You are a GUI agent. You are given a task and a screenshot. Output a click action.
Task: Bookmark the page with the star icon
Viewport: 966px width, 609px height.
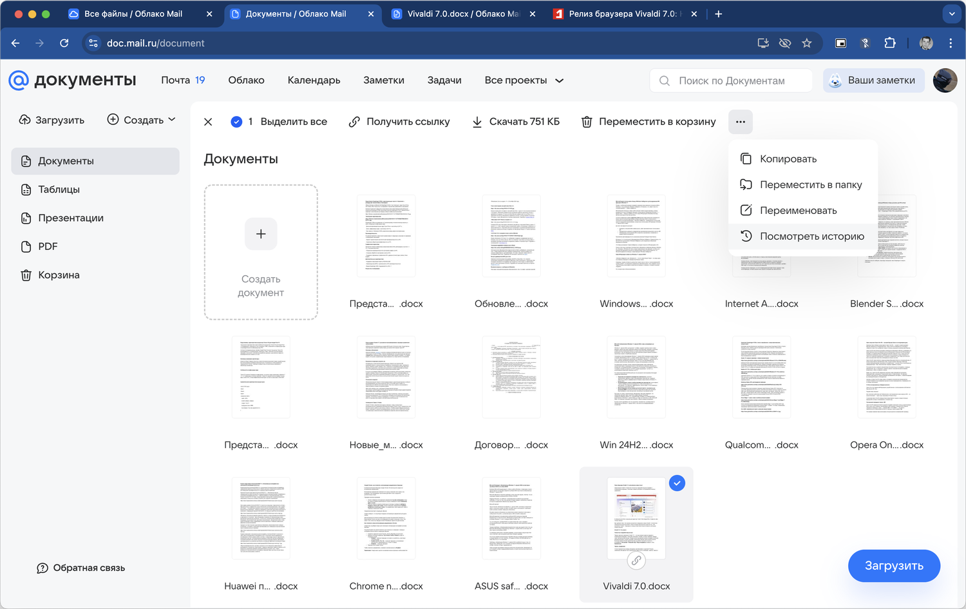[x=806, y=43]
